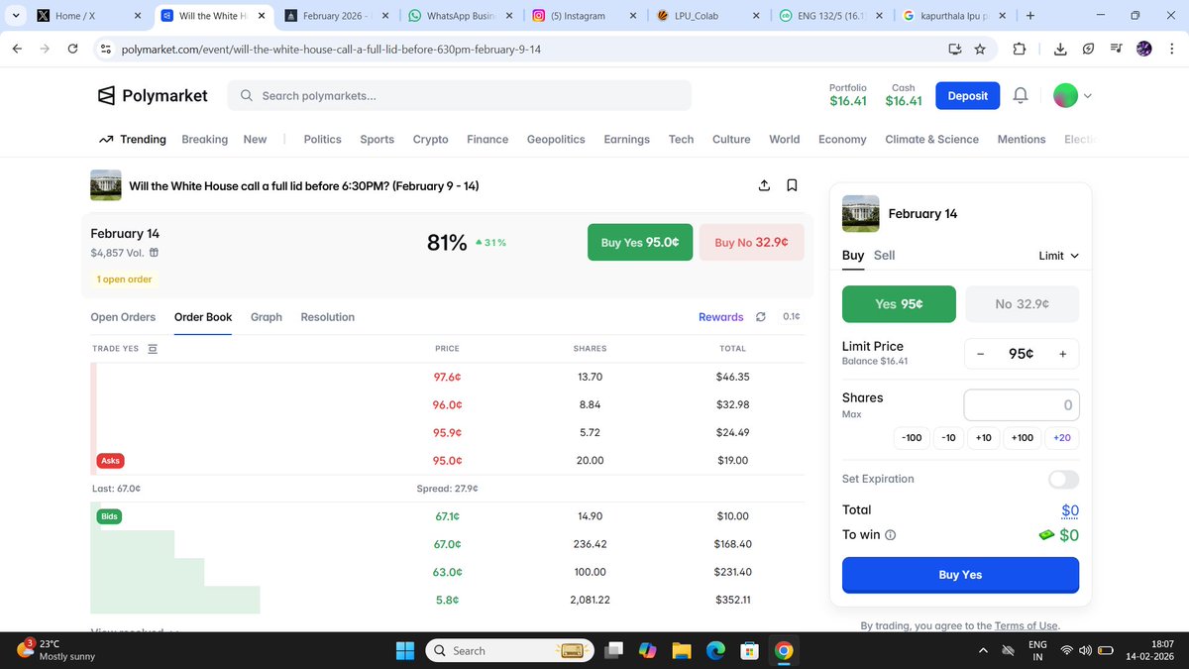This screenshot has width=1189, height=669.
Task: Add 10 shares with +10 button
Action: pyautogui.click(x=984, y=437)
